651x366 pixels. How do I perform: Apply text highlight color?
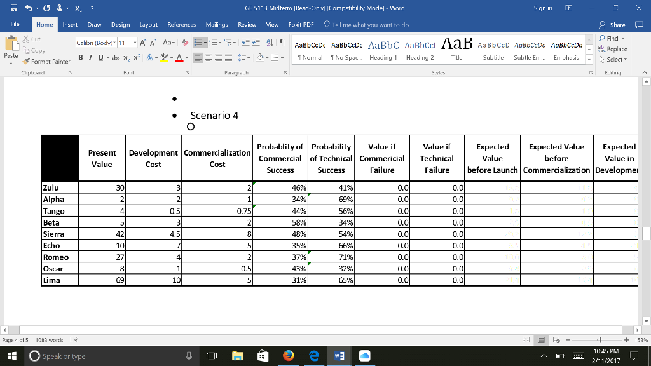click(163, 58)
